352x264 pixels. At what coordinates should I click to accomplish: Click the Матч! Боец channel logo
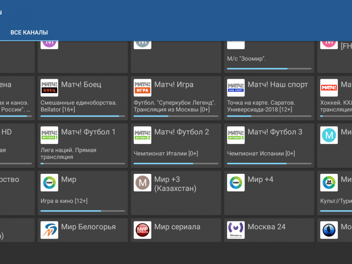point(49,88)
